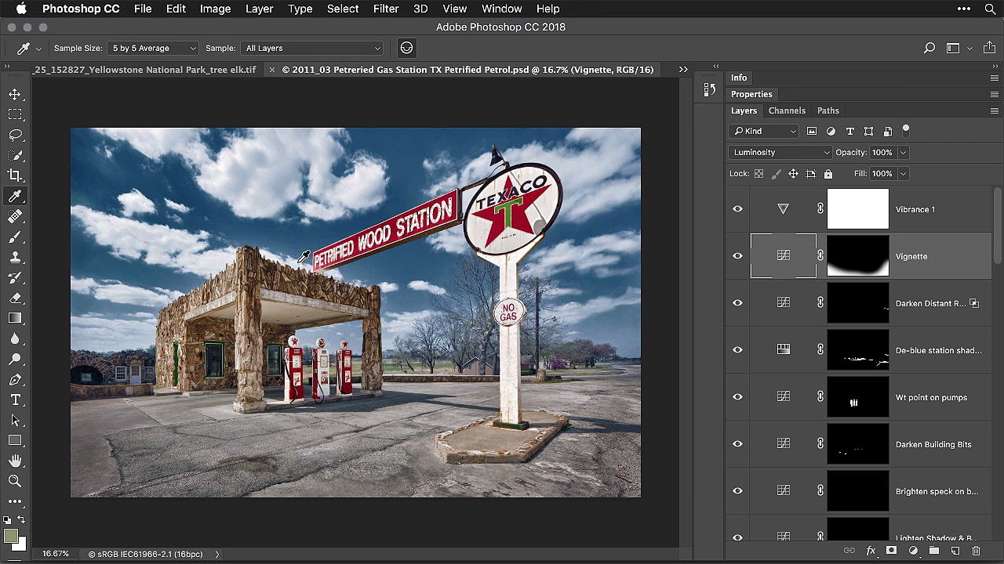Switch to the Channels tab
Image resolution: width=1004 pixels, height=564 pixels.
pos(787,110)
